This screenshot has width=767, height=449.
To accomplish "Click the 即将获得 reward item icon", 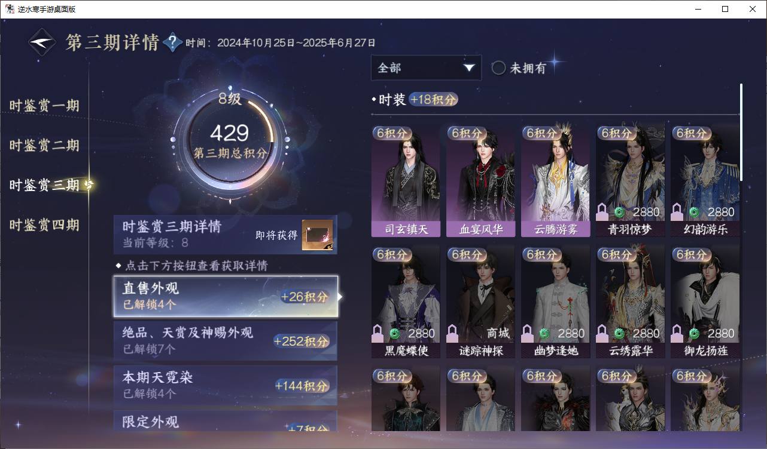I will 317,235.
